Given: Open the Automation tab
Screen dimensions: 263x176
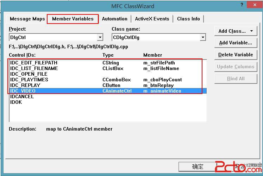Looking at the screenshot, I should pos(114,19).
